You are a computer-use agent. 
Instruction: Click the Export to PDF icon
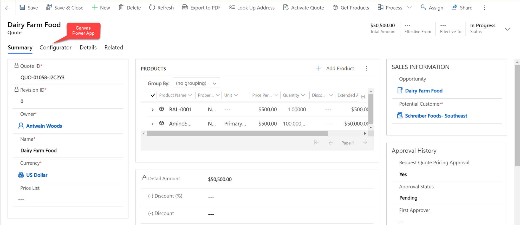point(185,8)
